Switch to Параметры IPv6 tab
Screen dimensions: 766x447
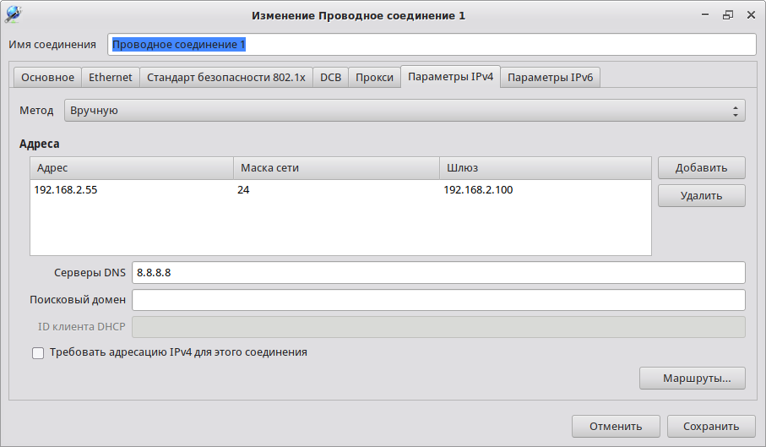550,77
